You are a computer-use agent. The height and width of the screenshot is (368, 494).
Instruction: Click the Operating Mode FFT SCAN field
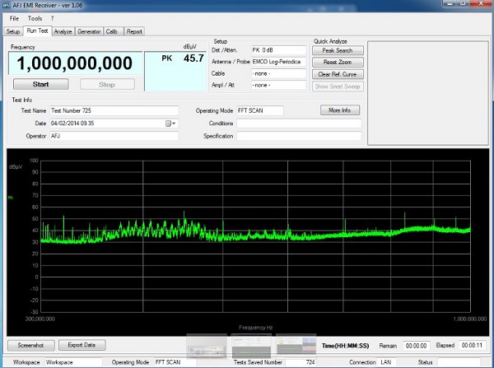(260, 110)
